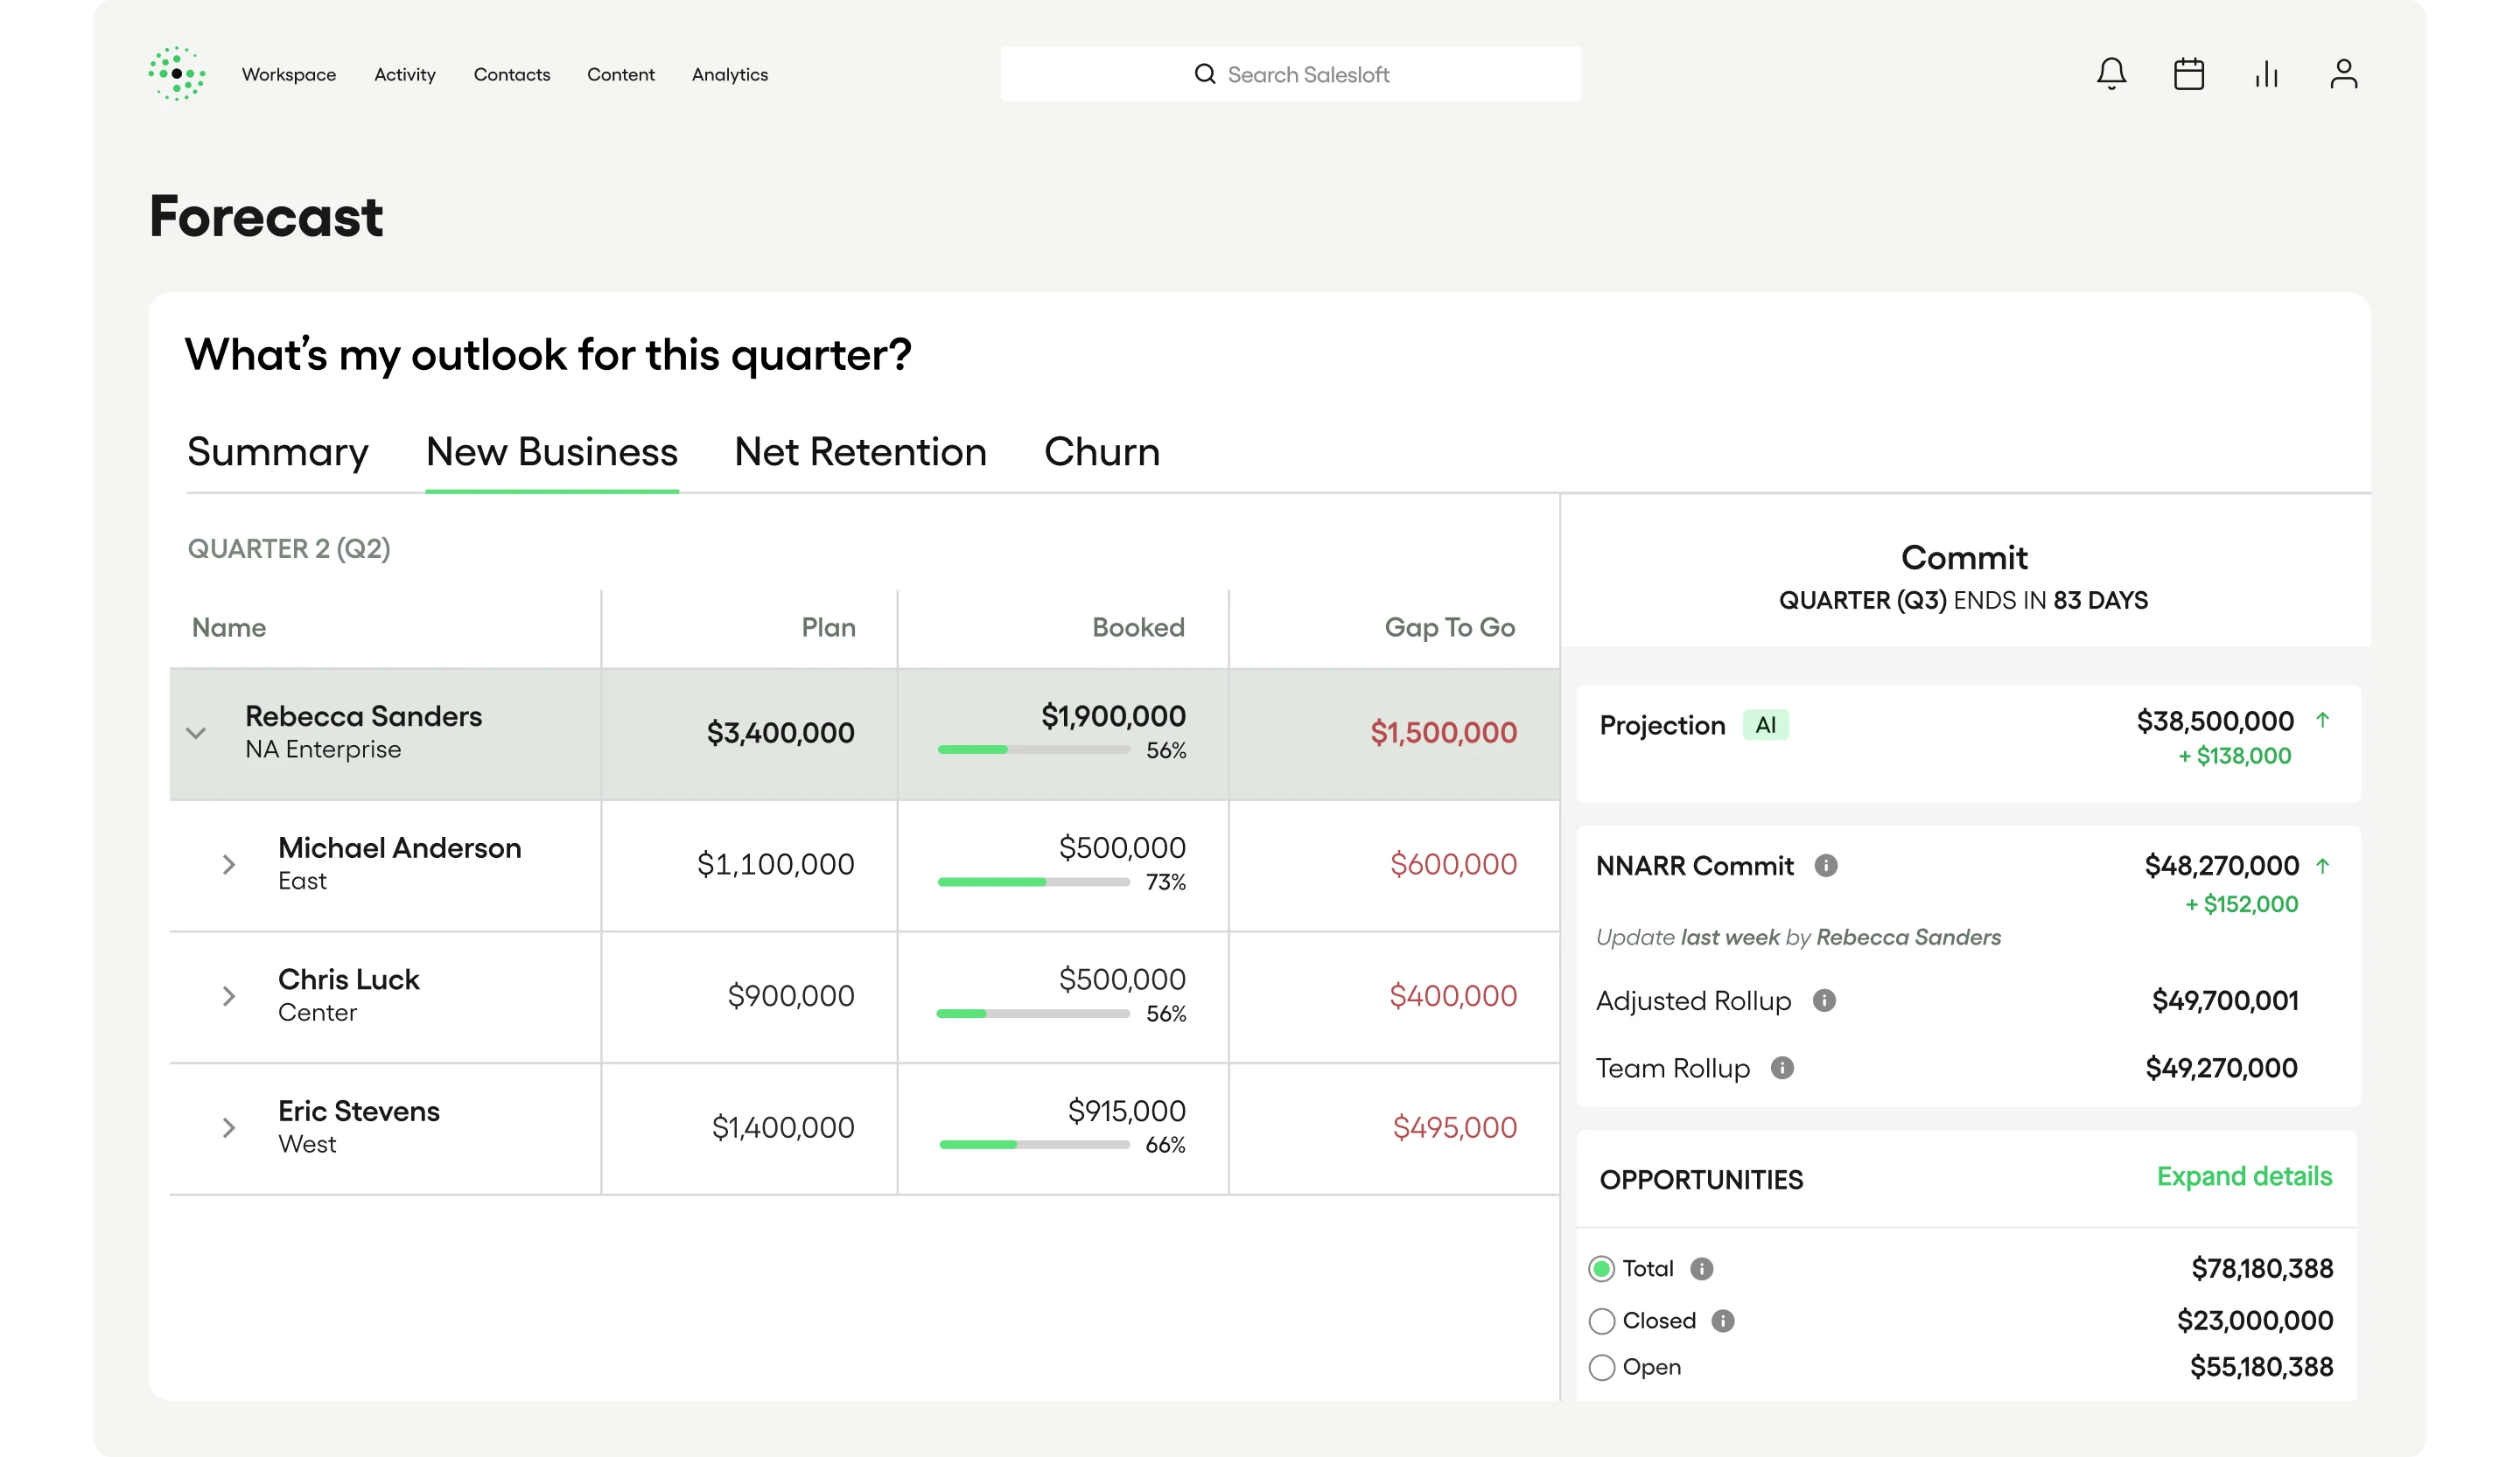This screenshot has height=1457, width=2520.
Task: Select the Open opportunities radio button
Action: coord(1602,1367)
